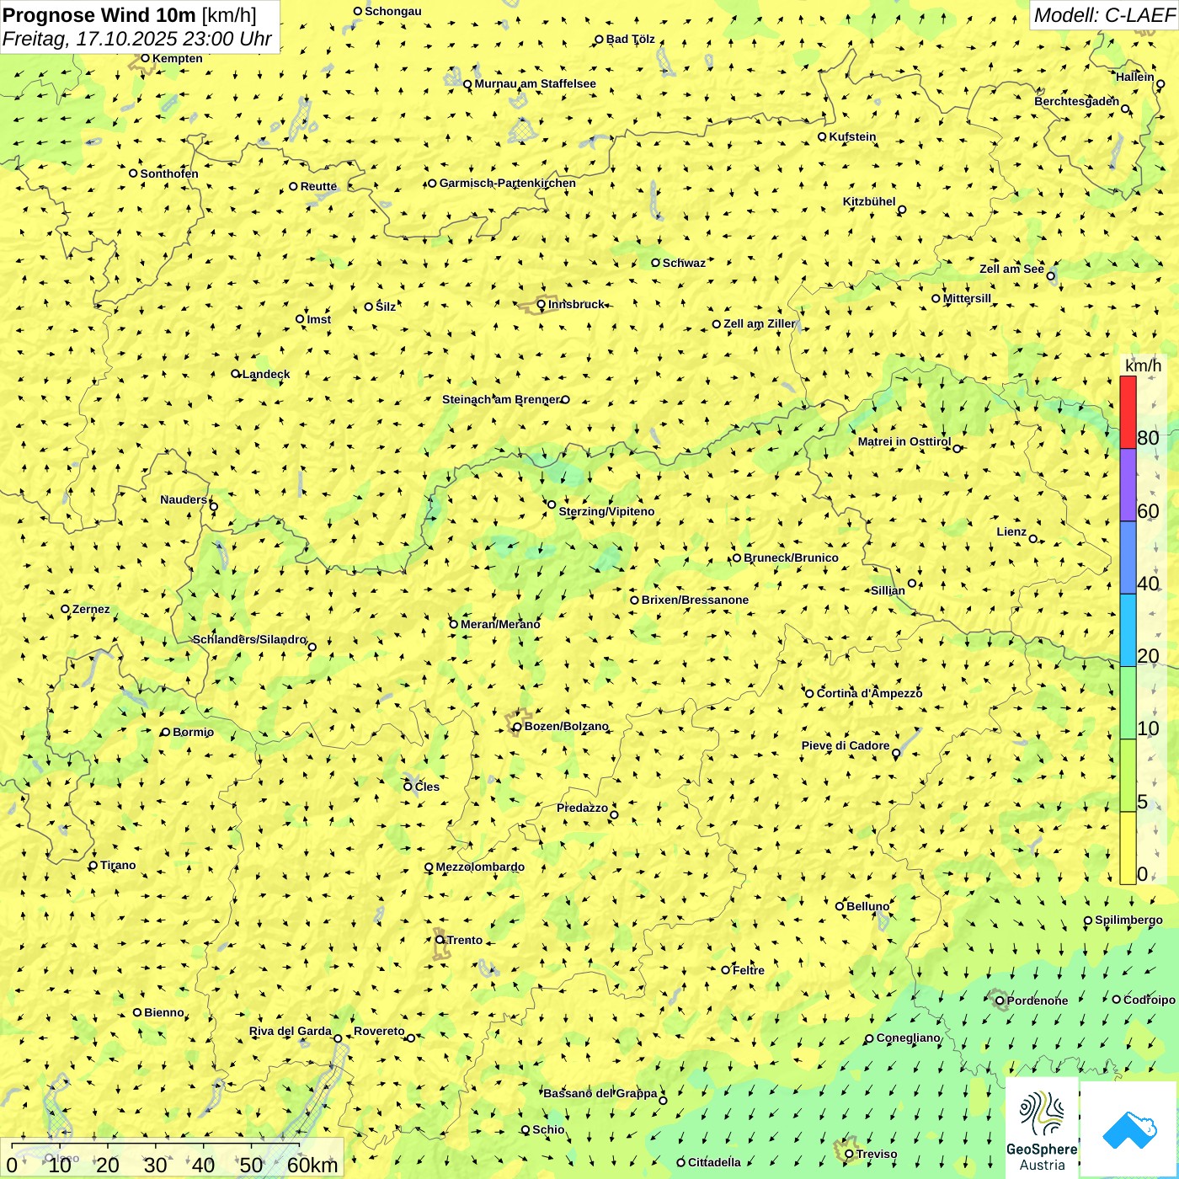The image size is (1179, 1179).
Task: Click the Bormio city marker
Action: (166, 732)
